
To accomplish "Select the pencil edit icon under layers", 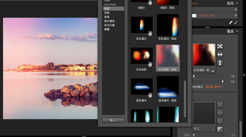I will 231,23.
